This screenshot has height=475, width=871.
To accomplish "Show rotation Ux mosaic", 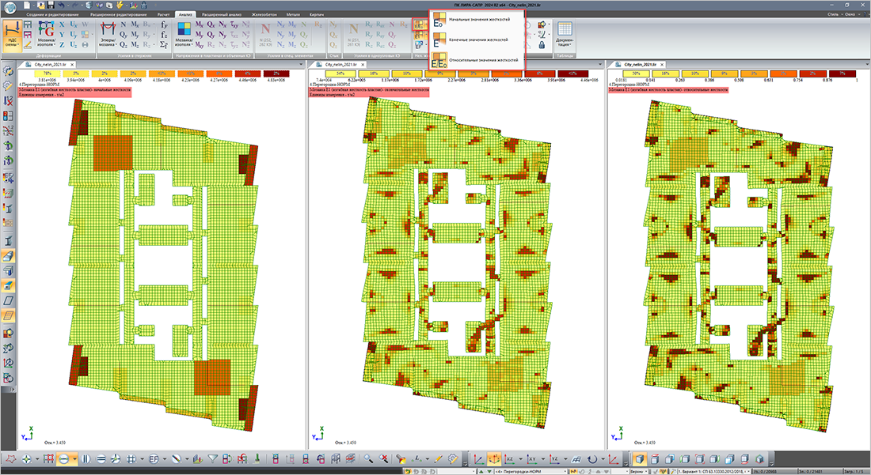I will click(74, 25).
